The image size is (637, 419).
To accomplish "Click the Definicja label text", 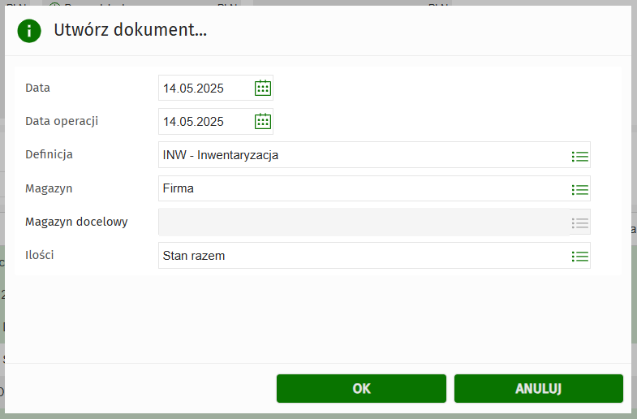I will [49, 154].
